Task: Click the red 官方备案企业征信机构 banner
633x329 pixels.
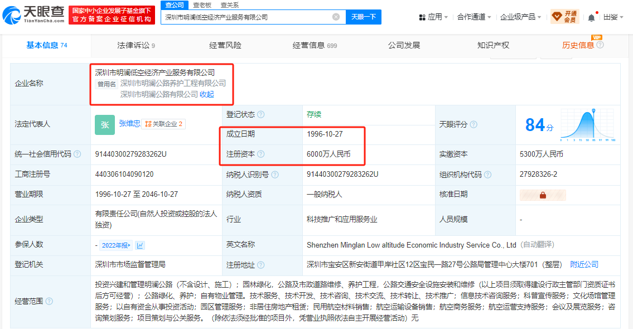Action: point(112,15)
